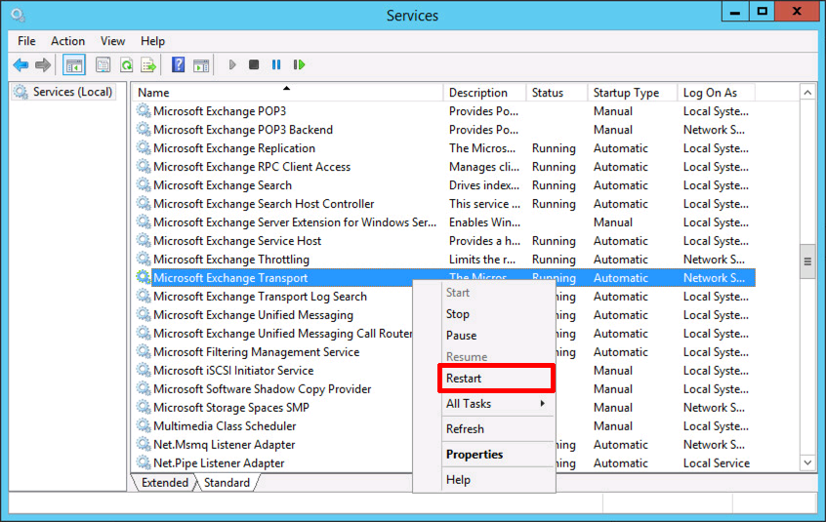Minimize the Services window
The height and width of the screenshot is (522, 826).
tap(735, 12)
